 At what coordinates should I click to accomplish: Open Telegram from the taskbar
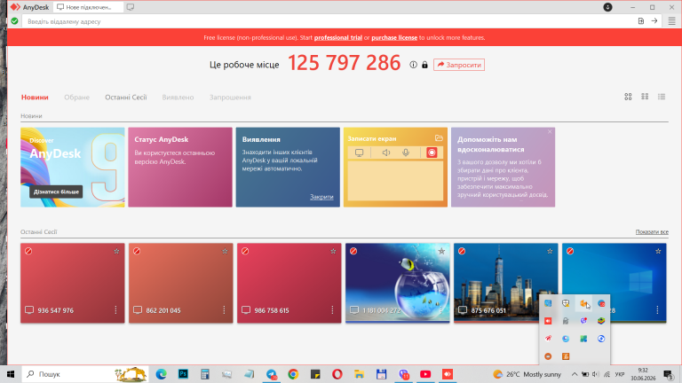click(272, 374)
